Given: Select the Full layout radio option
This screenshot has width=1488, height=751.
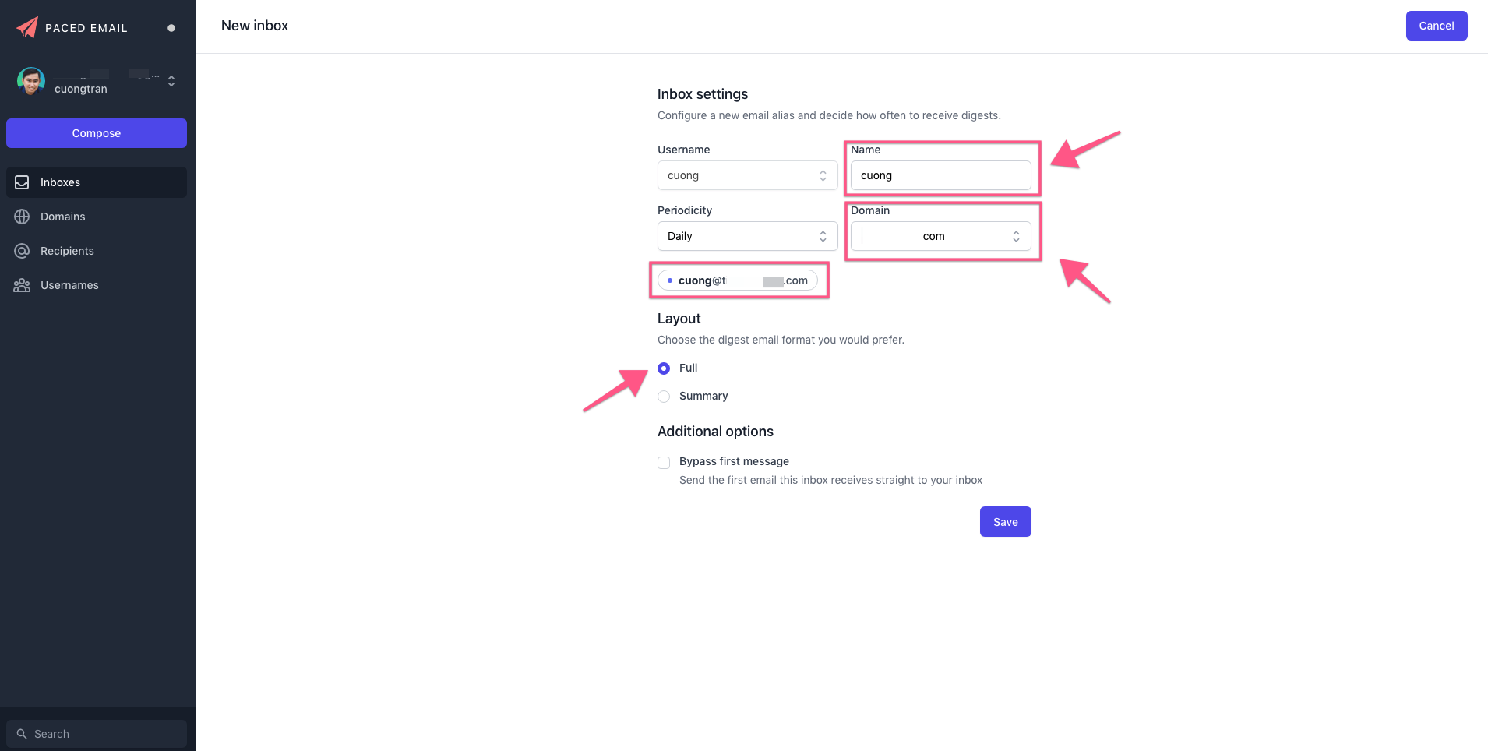Looking at the screenshot, I should 664,368.
